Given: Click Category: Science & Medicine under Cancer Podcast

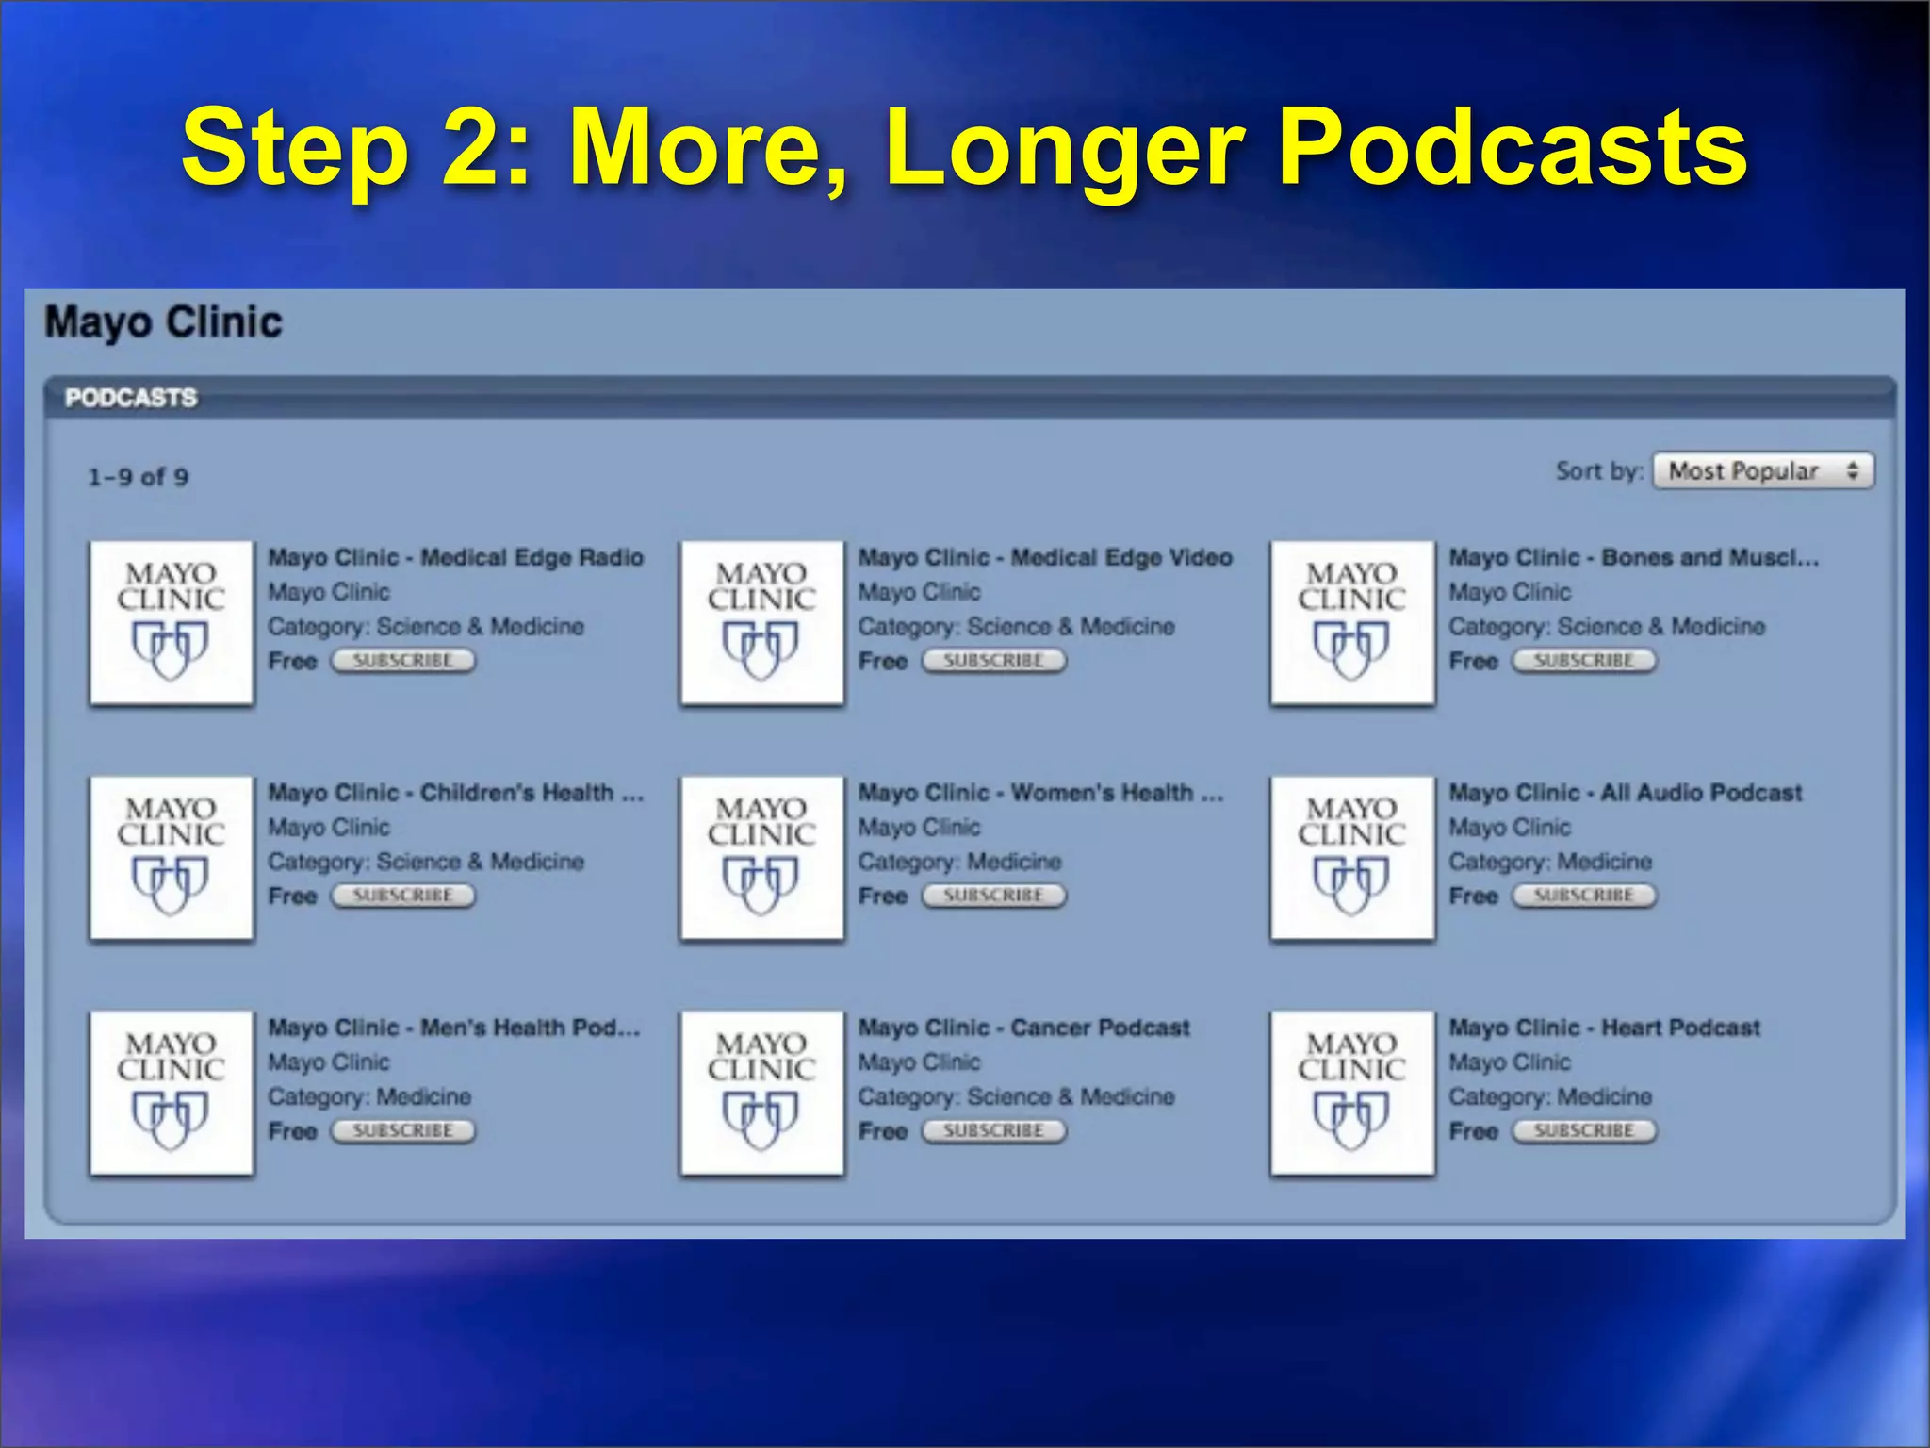Looking at the screenshot, I should point(1016,1097).
